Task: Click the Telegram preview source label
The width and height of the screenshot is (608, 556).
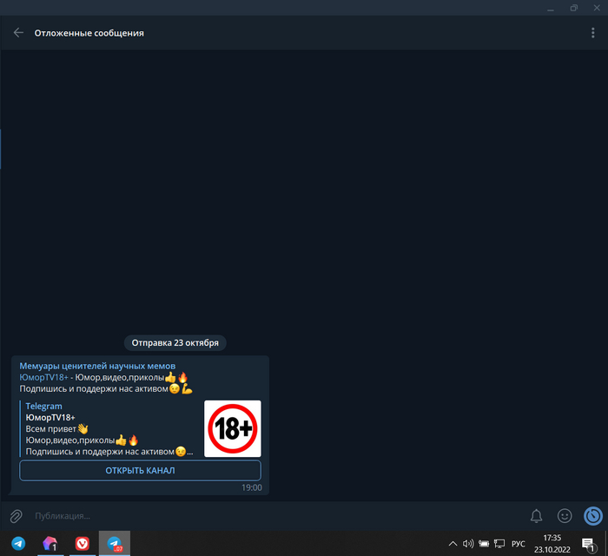Action: coord(43,406)
